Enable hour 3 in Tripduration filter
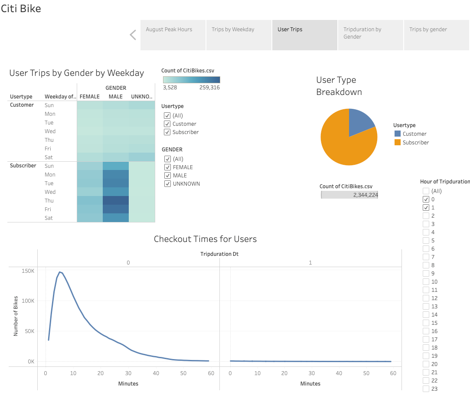This screenshot has height=402, width=470. click(426, 224)
